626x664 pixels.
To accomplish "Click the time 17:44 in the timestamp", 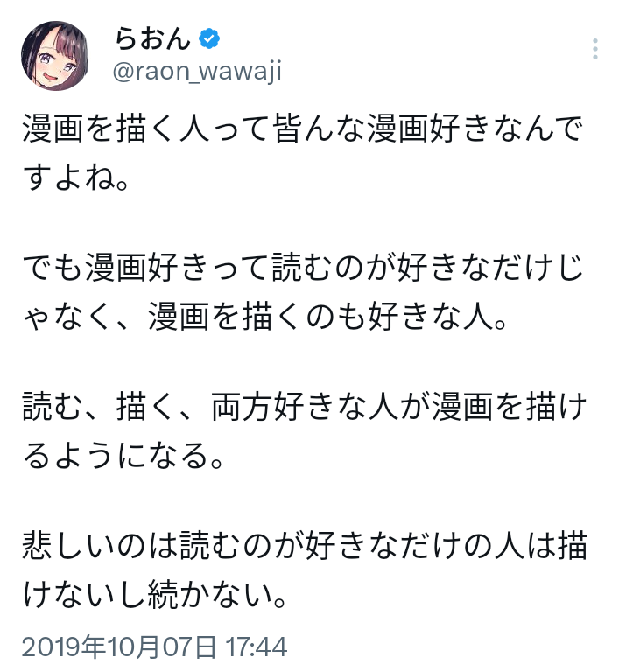I will click(256, 647).
